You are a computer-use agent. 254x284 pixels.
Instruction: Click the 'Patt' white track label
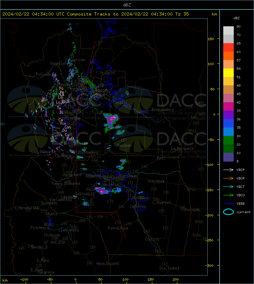pos(71,139)
